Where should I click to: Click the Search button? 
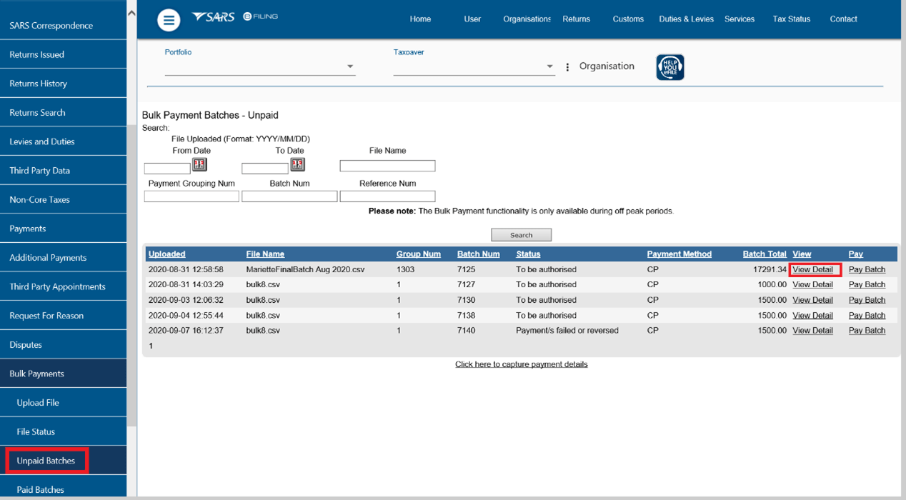[521, 235]
